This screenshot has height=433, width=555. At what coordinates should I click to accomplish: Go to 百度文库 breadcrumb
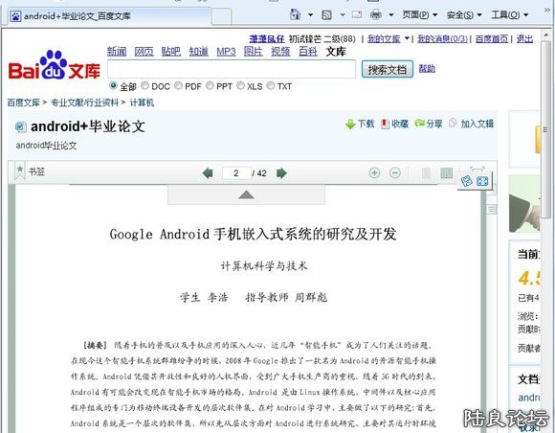pos(24,103)
